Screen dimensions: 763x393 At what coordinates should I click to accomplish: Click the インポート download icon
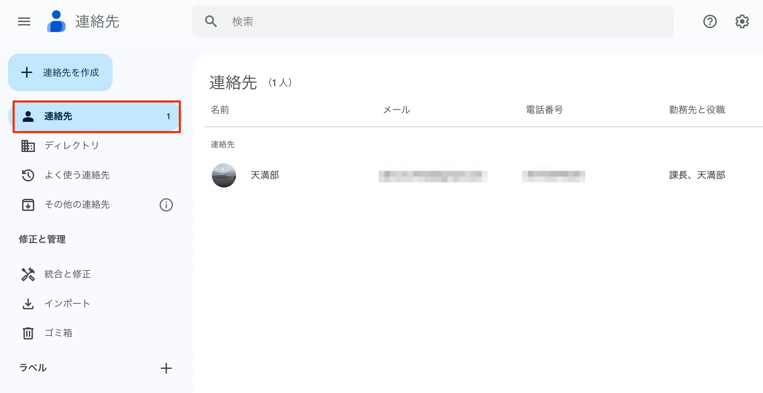[28, 304]
